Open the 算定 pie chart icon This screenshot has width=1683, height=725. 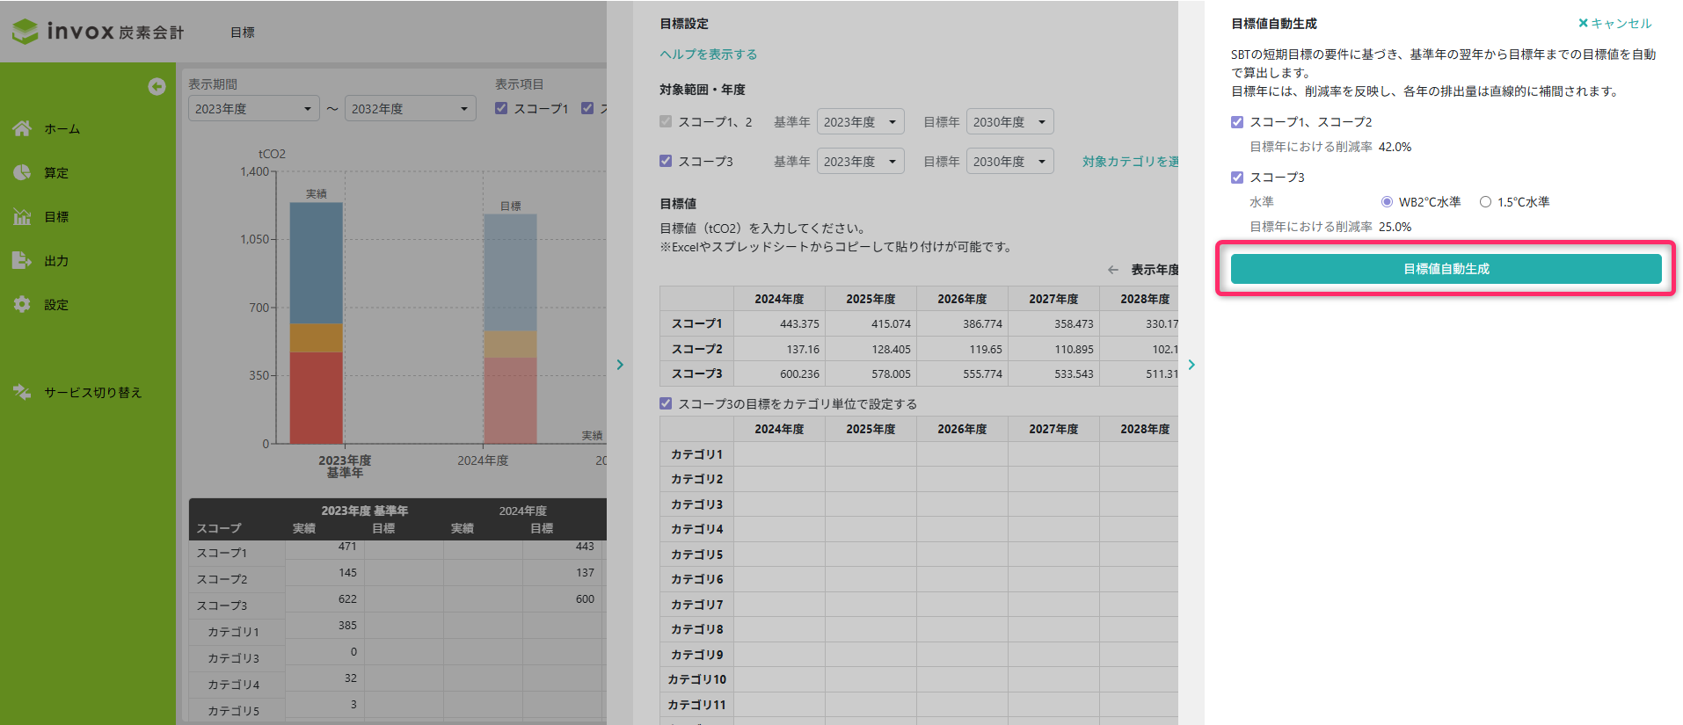(22, 172)
